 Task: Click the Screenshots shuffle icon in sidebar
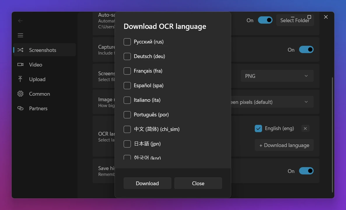click(20, 50)
